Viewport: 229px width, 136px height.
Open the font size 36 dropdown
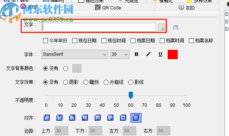click(120, 54)
